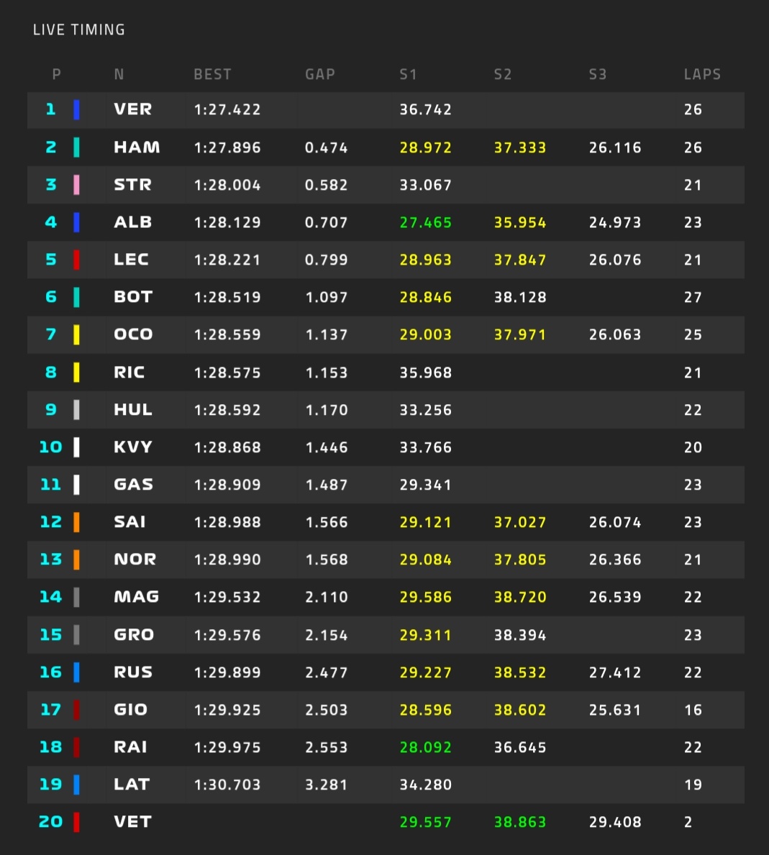Image resolution: width=769 pixels, height=855 pixels.
Task: Click the pink team color bar beside STR
Action: (76, 185)
